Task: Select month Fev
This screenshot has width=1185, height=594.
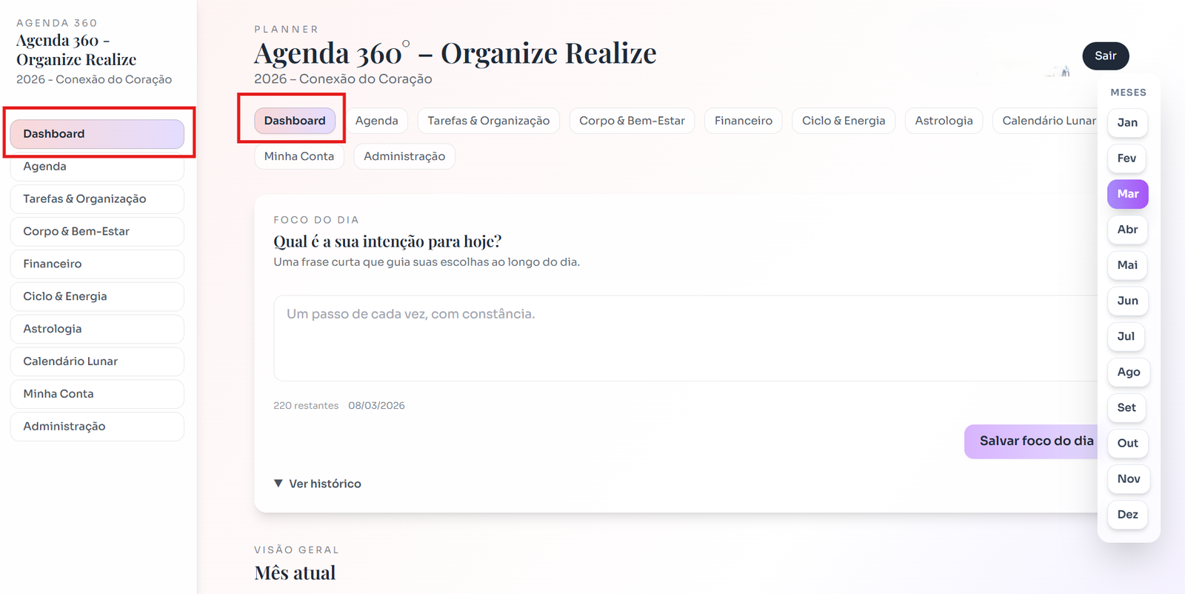Action: click(x=1126, y=158)
